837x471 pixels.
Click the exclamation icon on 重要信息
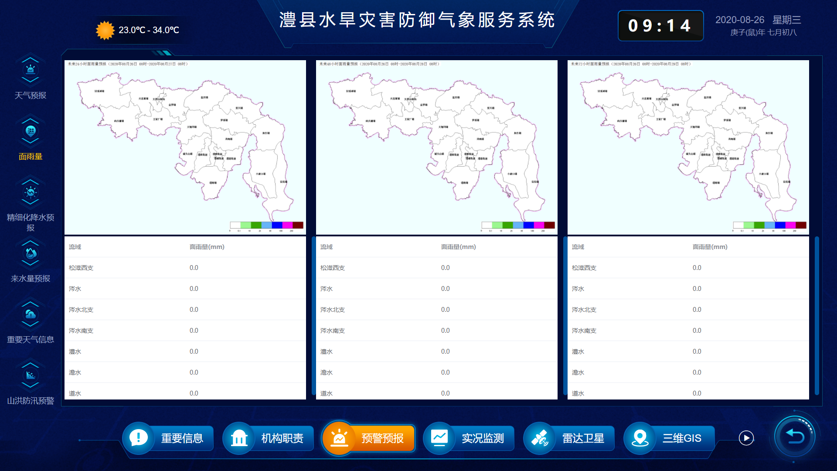pos(138,438)
